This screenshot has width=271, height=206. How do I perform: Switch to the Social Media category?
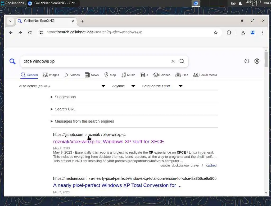(x=205, y=75)
